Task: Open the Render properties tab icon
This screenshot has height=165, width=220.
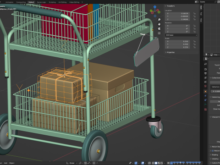Action: 205,69
